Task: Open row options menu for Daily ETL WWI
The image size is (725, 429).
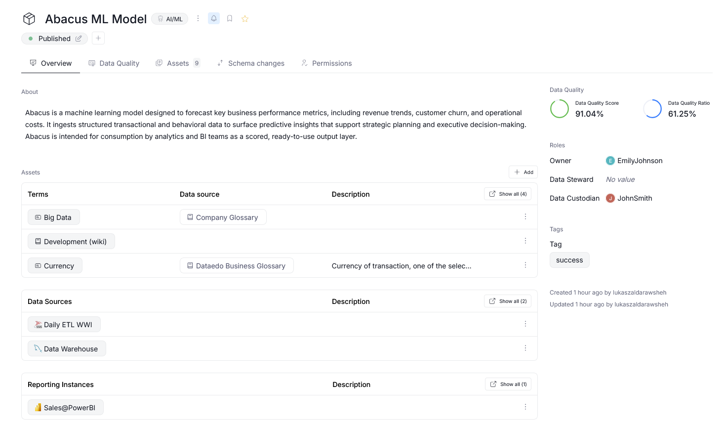Action: point(525,324)
